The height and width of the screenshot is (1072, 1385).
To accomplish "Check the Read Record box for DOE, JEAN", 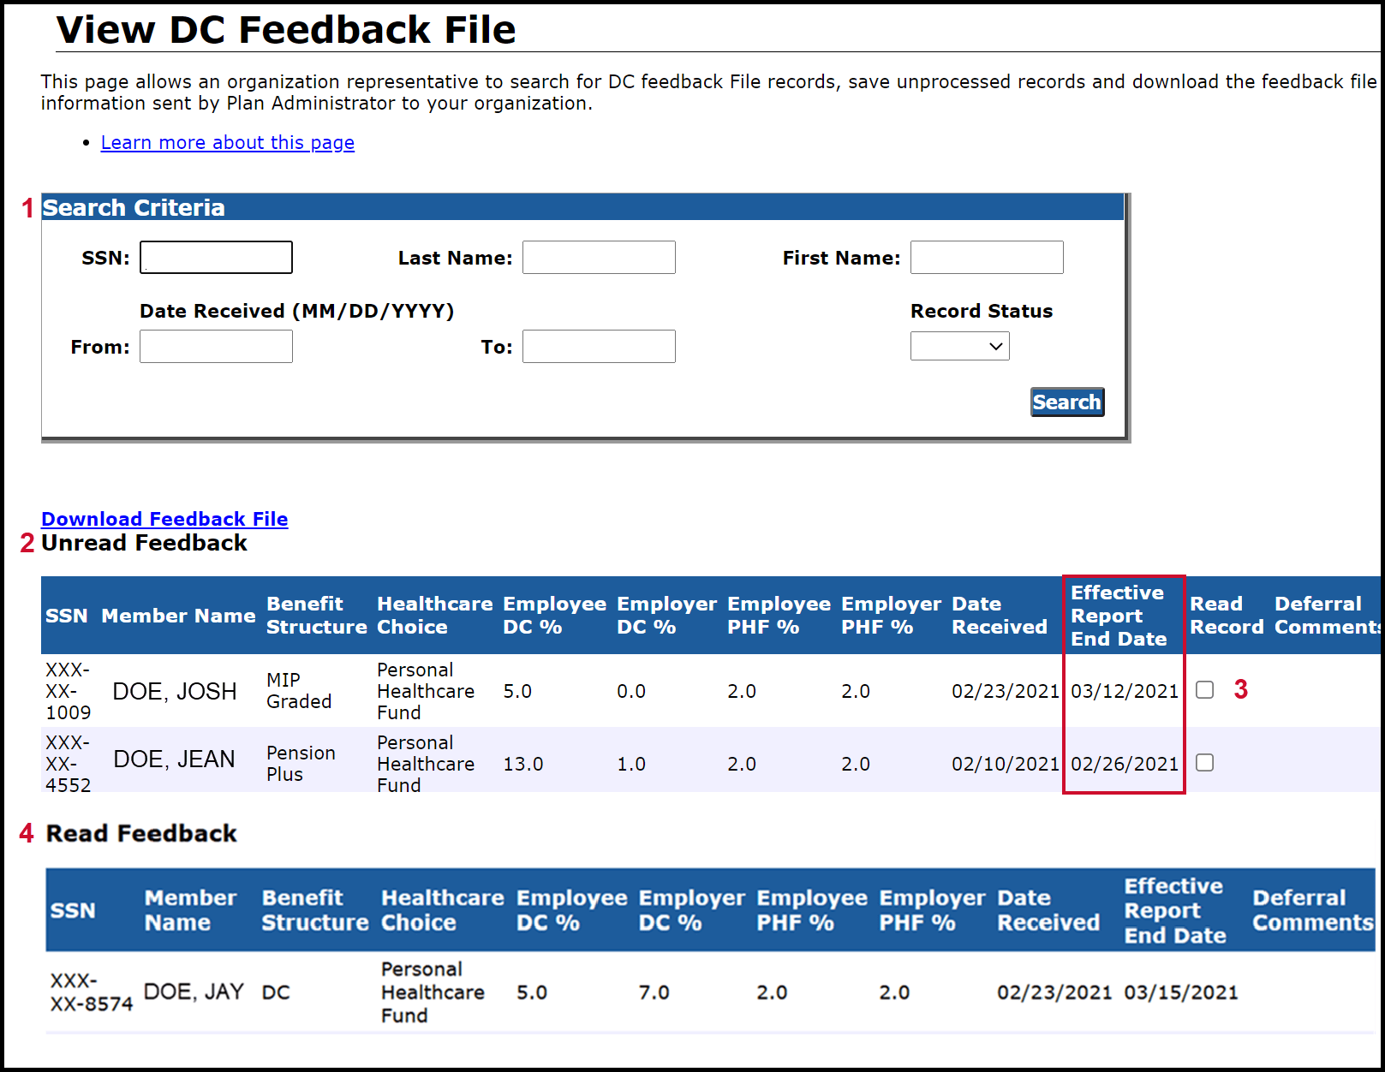I will (x=1204, y=762).
